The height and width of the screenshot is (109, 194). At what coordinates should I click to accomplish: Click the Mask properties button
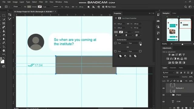119,18
